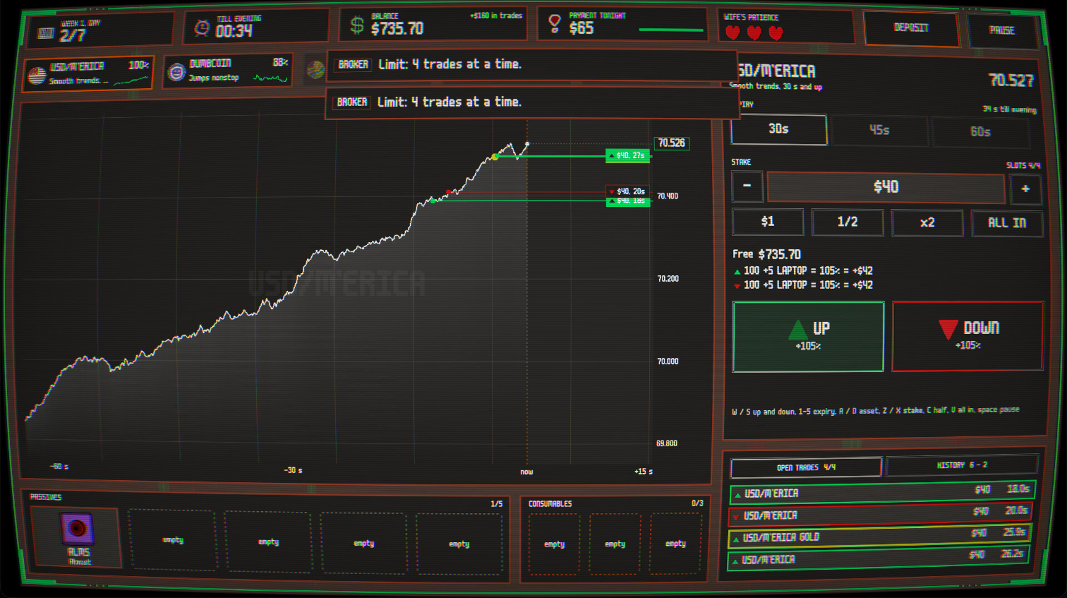Click the first empty consumable slot
The width and height of the screenshot is (1067, 598).
554,544
